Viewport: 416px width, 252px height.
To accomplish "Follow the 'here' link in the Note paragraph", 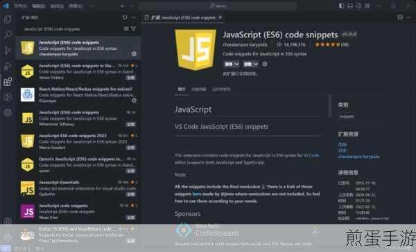I will pyautogui.click(x=197, y=194).
